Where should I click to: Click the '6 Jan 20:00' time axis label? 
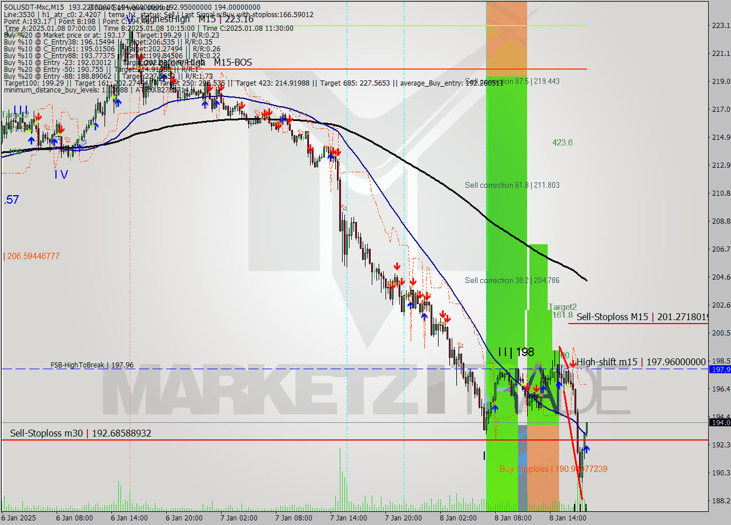tap(184, 518)
